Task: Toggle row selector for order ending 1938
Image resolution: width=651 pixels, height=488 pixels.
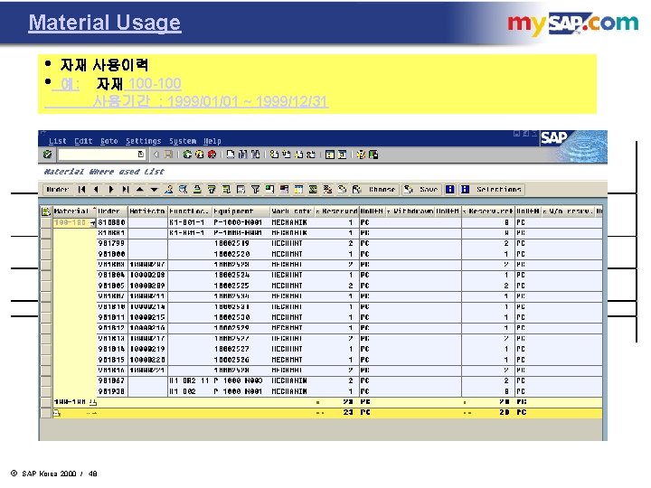Action: click(x=46, y=391)
